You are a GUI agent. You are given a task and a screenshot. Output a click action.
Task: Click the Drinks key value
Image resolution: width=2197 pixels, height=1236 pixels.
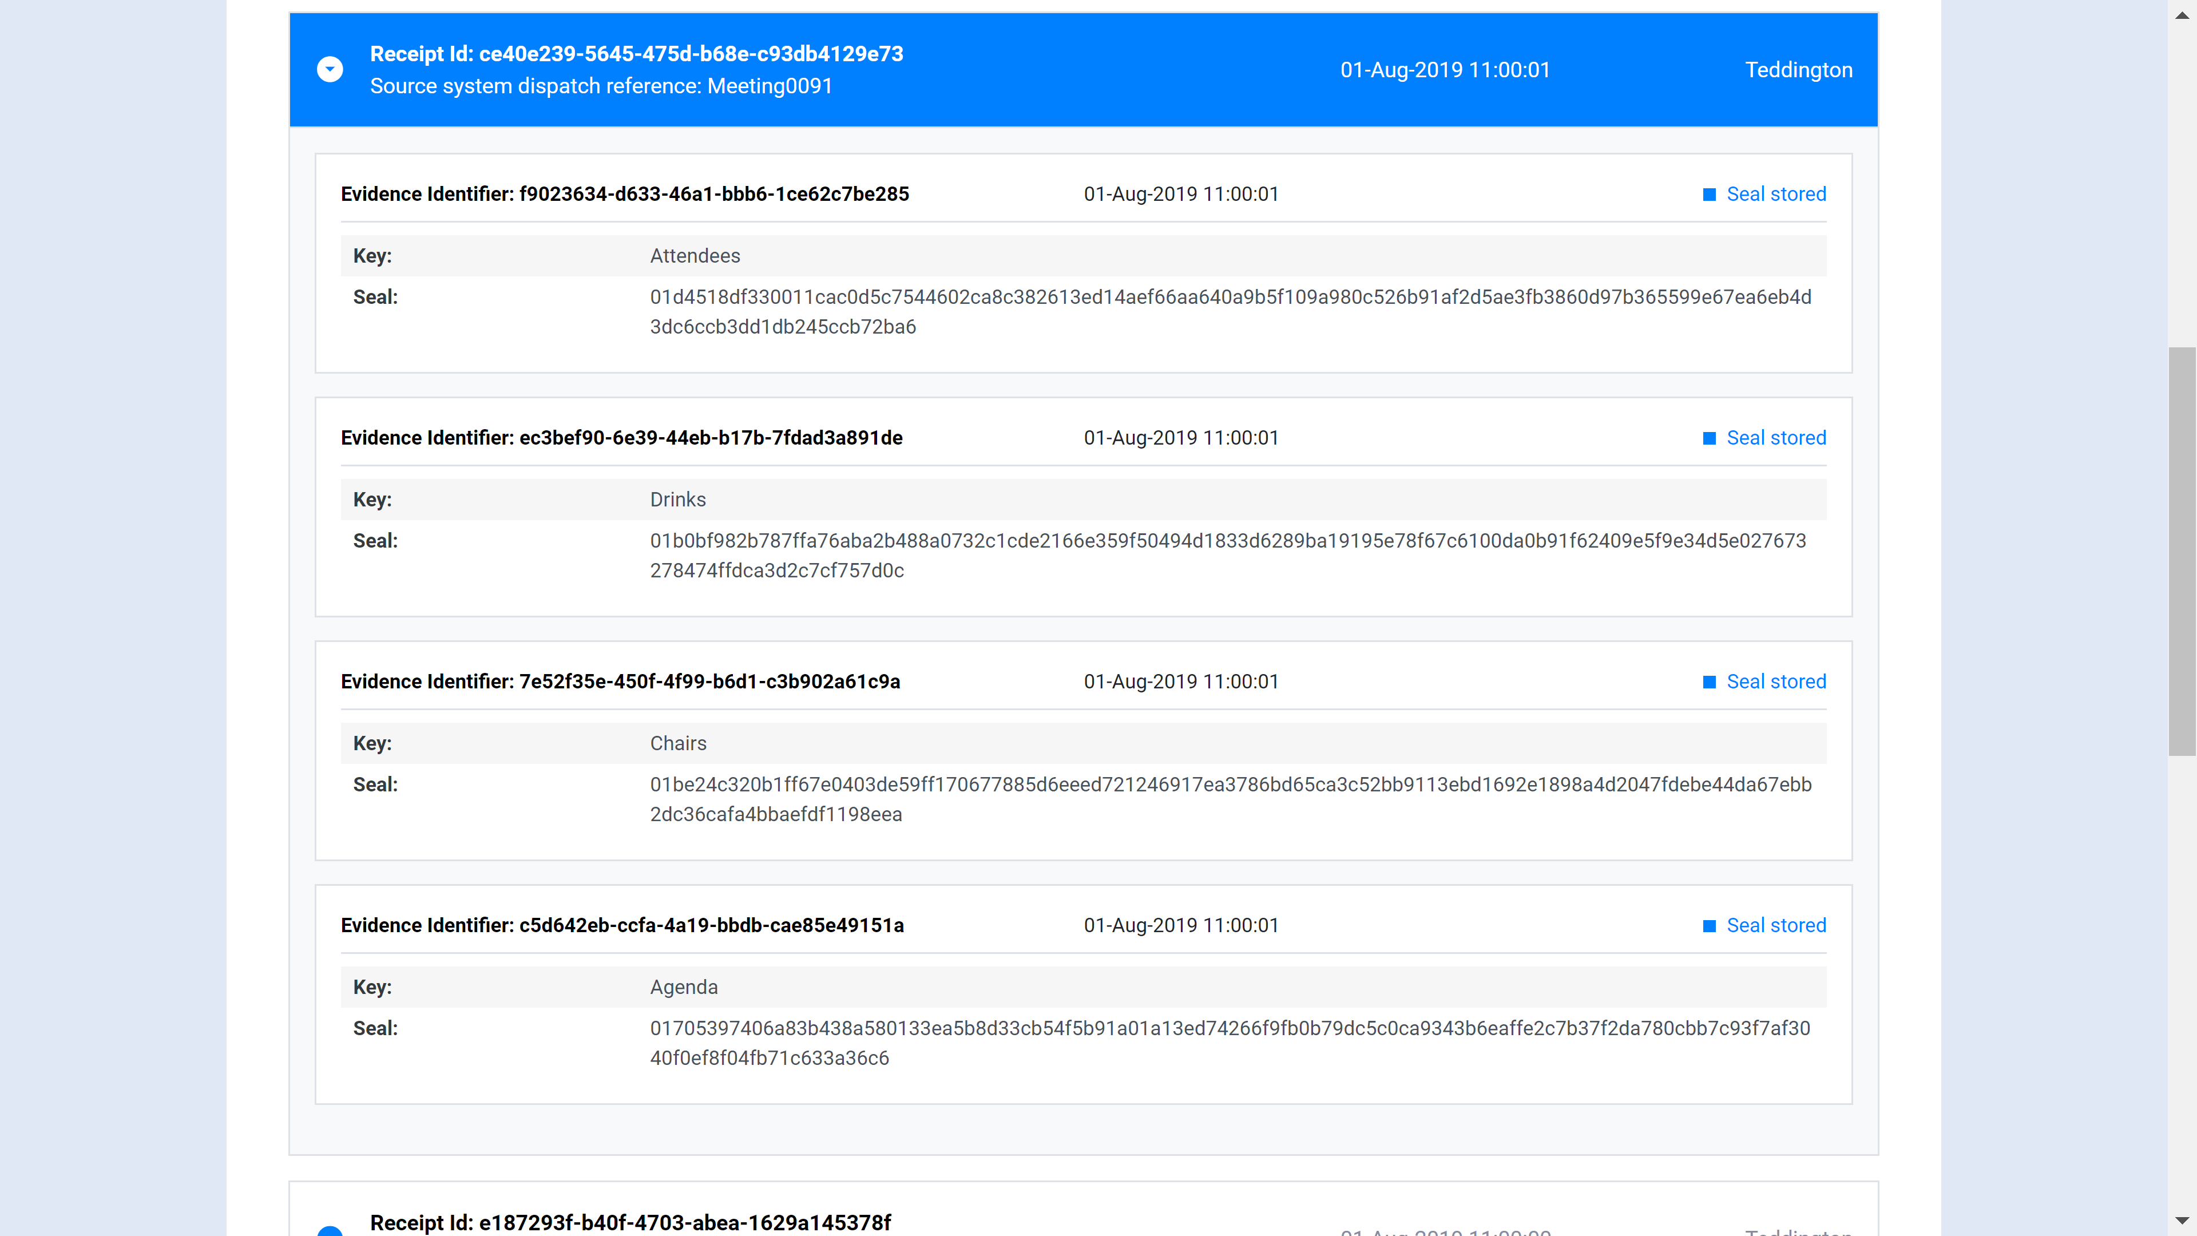click(x=677, y=500)
